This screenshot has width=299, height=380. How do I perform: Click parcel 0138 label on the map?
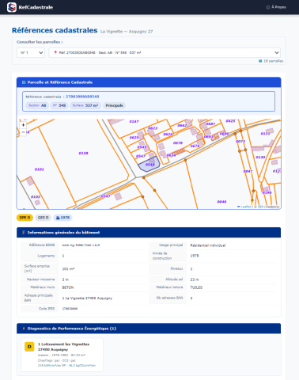(83, 153)
